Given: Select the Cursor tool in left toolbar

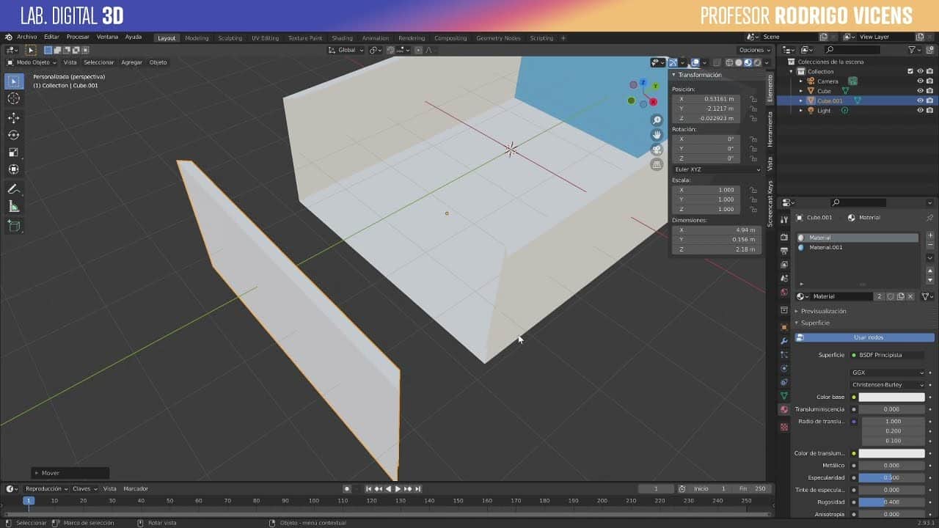Looking at the screenshot, I should 13,98.
